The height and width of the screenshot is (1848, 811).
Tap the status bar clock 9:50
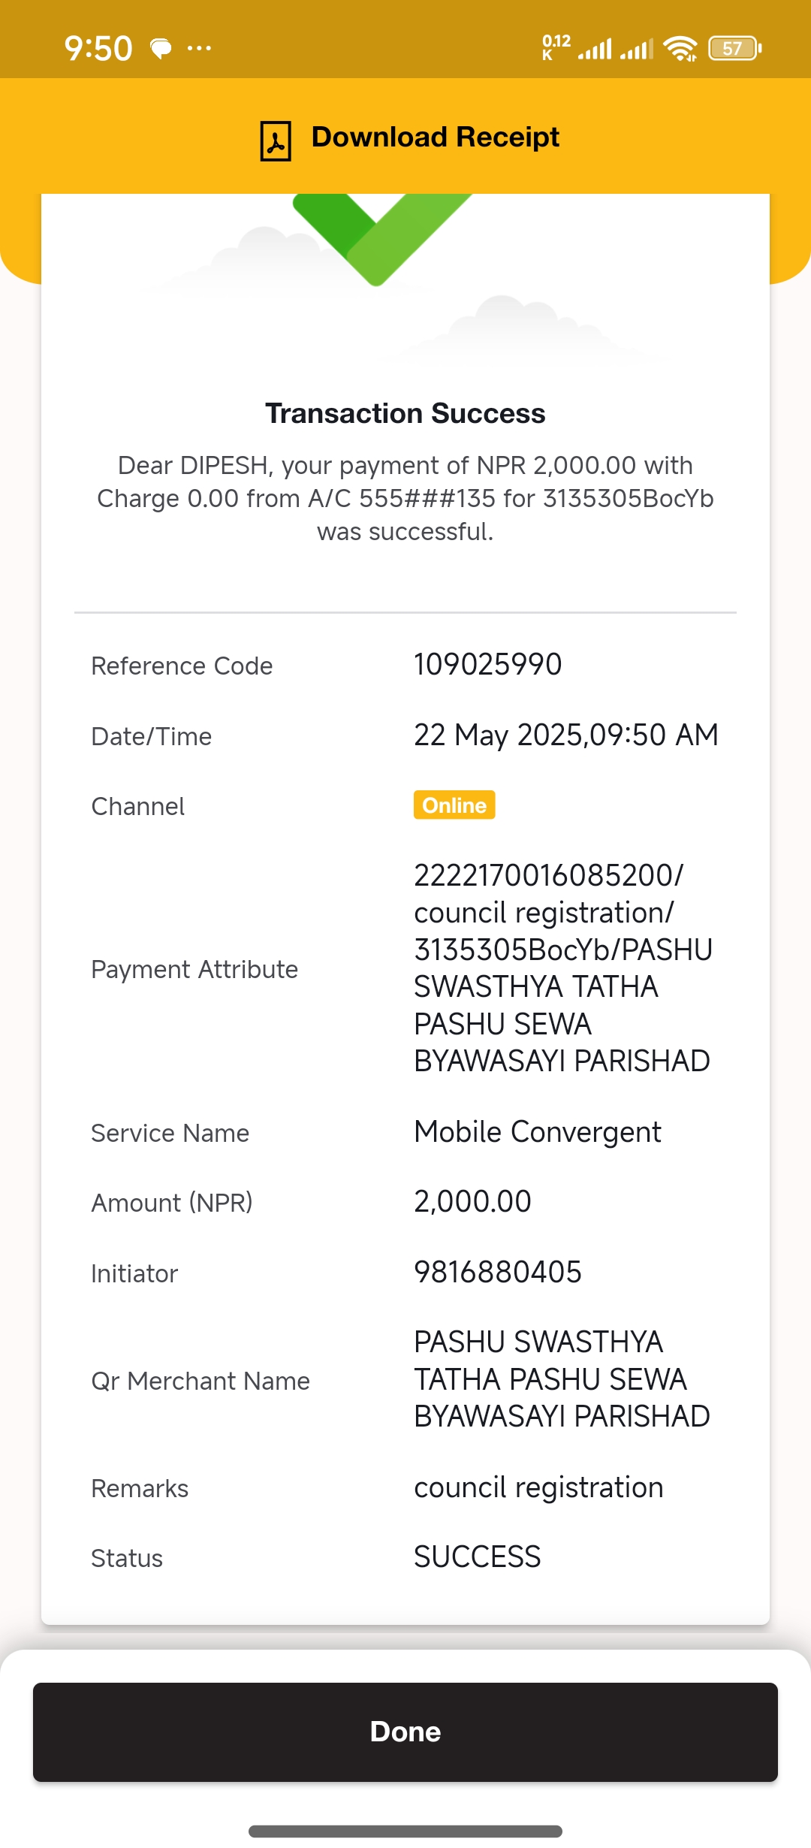(98, 49)
